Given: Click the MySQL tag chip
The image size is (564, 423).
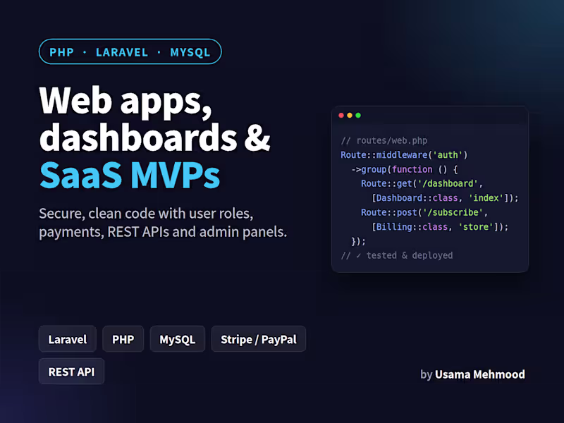Looking at the screenshot, I should [178, 339].
